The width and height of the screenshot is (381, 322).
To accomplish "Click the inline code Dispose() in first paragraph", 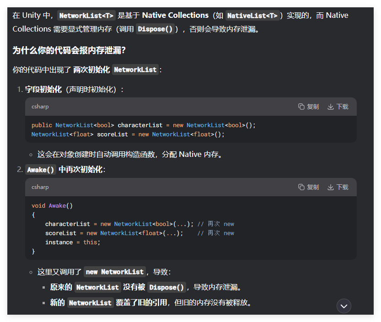I will [x=155, y=29].
